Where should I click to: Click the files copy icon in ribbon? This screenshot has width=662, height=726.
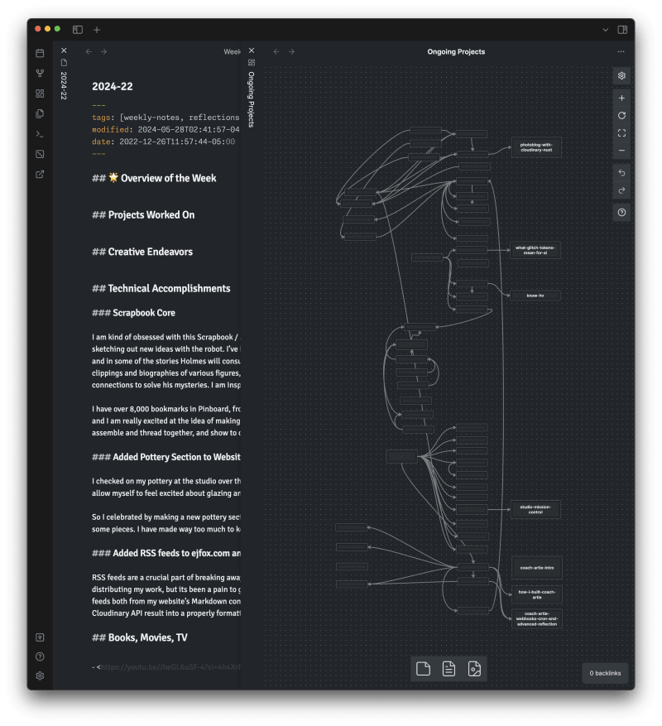click(x=40, y=113)
